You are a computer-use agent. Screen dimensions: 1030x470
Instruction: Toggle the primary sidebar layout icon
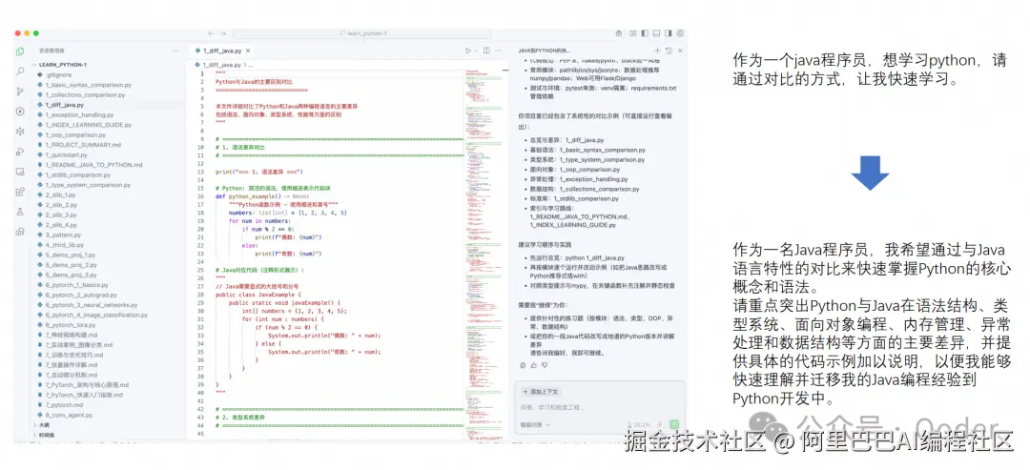click(x=646, y=33)
